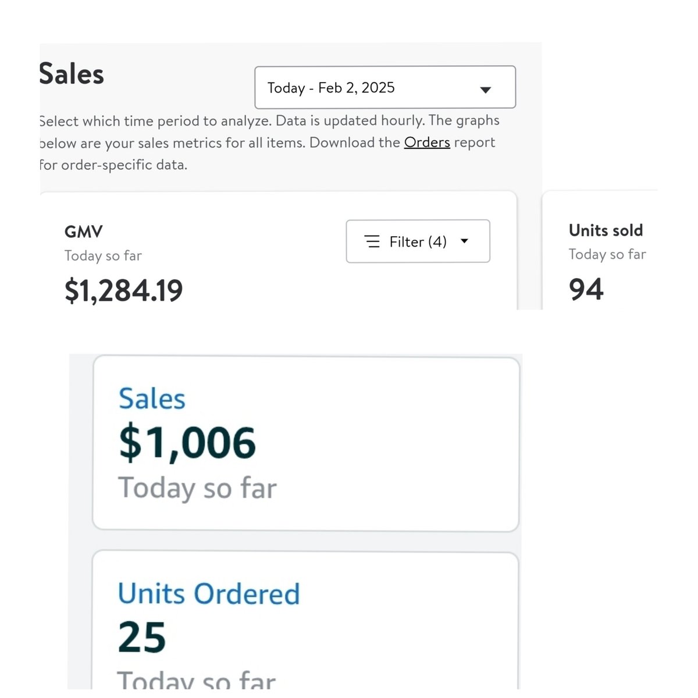This screenshot has height=698, width=698.
Task: Click the time period description paragraph
Action: 268,143
